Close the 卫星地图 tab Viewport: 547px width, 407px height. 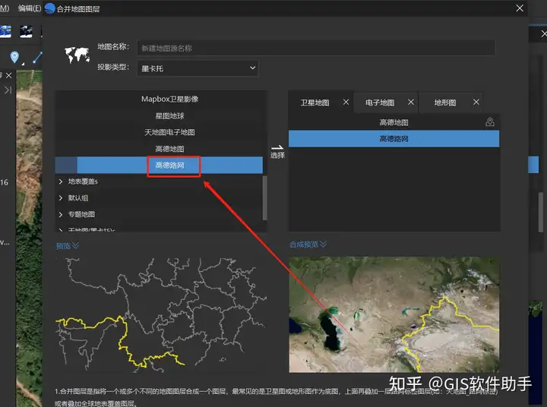click(x=346, y=103)
